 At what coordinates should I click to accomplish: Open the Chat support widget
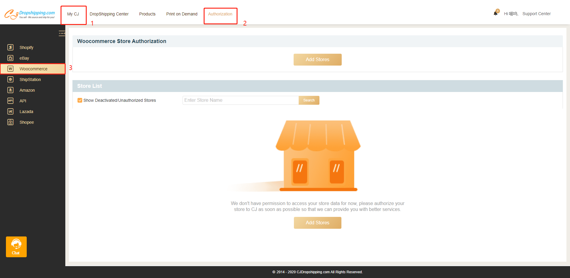coord(16,247)
